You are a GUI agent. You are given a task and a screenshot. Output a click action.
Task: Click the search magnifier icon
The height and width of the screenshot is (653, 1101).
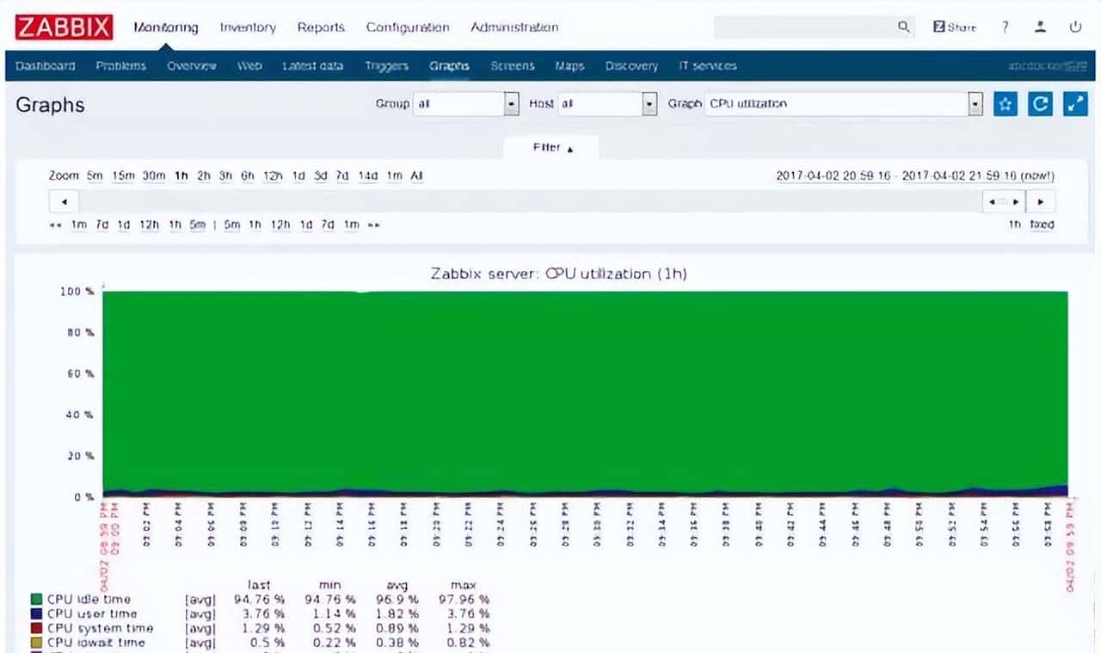click(x=903, y=28)
